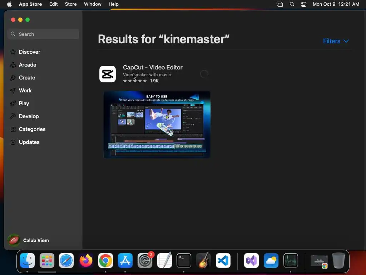Minimize the App Store window
Screen dimensions: 366x275
click(20, 20)
